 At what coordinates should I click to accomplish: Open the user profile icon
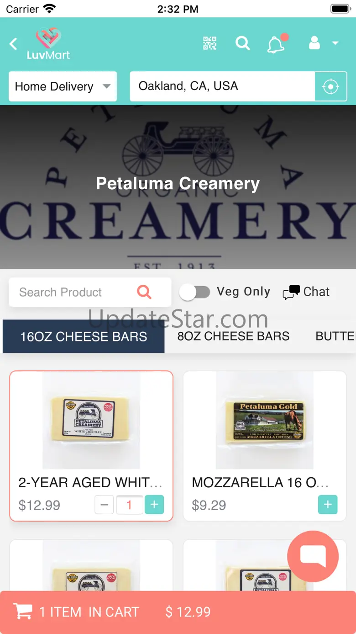[314, 43]
